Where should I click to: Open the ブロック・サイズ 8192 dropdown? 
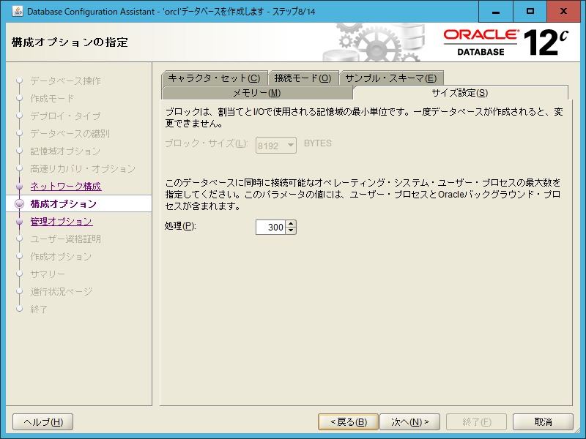coord(276,145)
